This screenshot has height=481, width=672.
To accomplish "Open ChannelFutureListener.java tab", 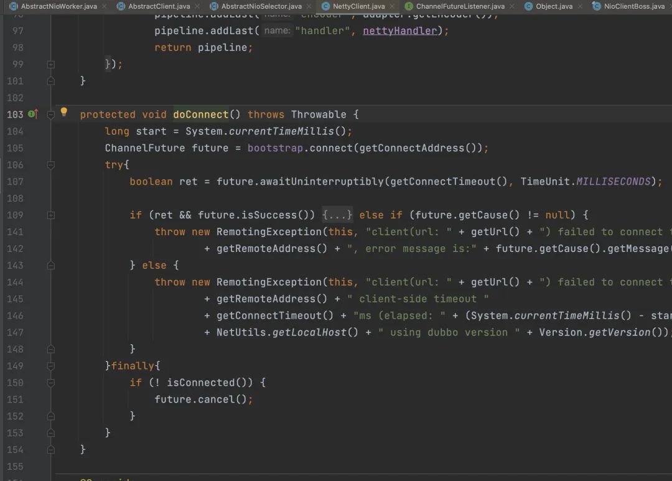I will coord(460,6).
